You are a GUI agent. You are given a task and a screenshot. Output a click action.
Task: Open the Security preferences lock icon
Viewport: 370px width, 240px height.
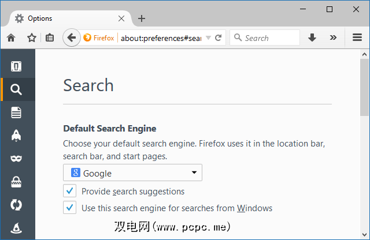[x=17, y=182]
